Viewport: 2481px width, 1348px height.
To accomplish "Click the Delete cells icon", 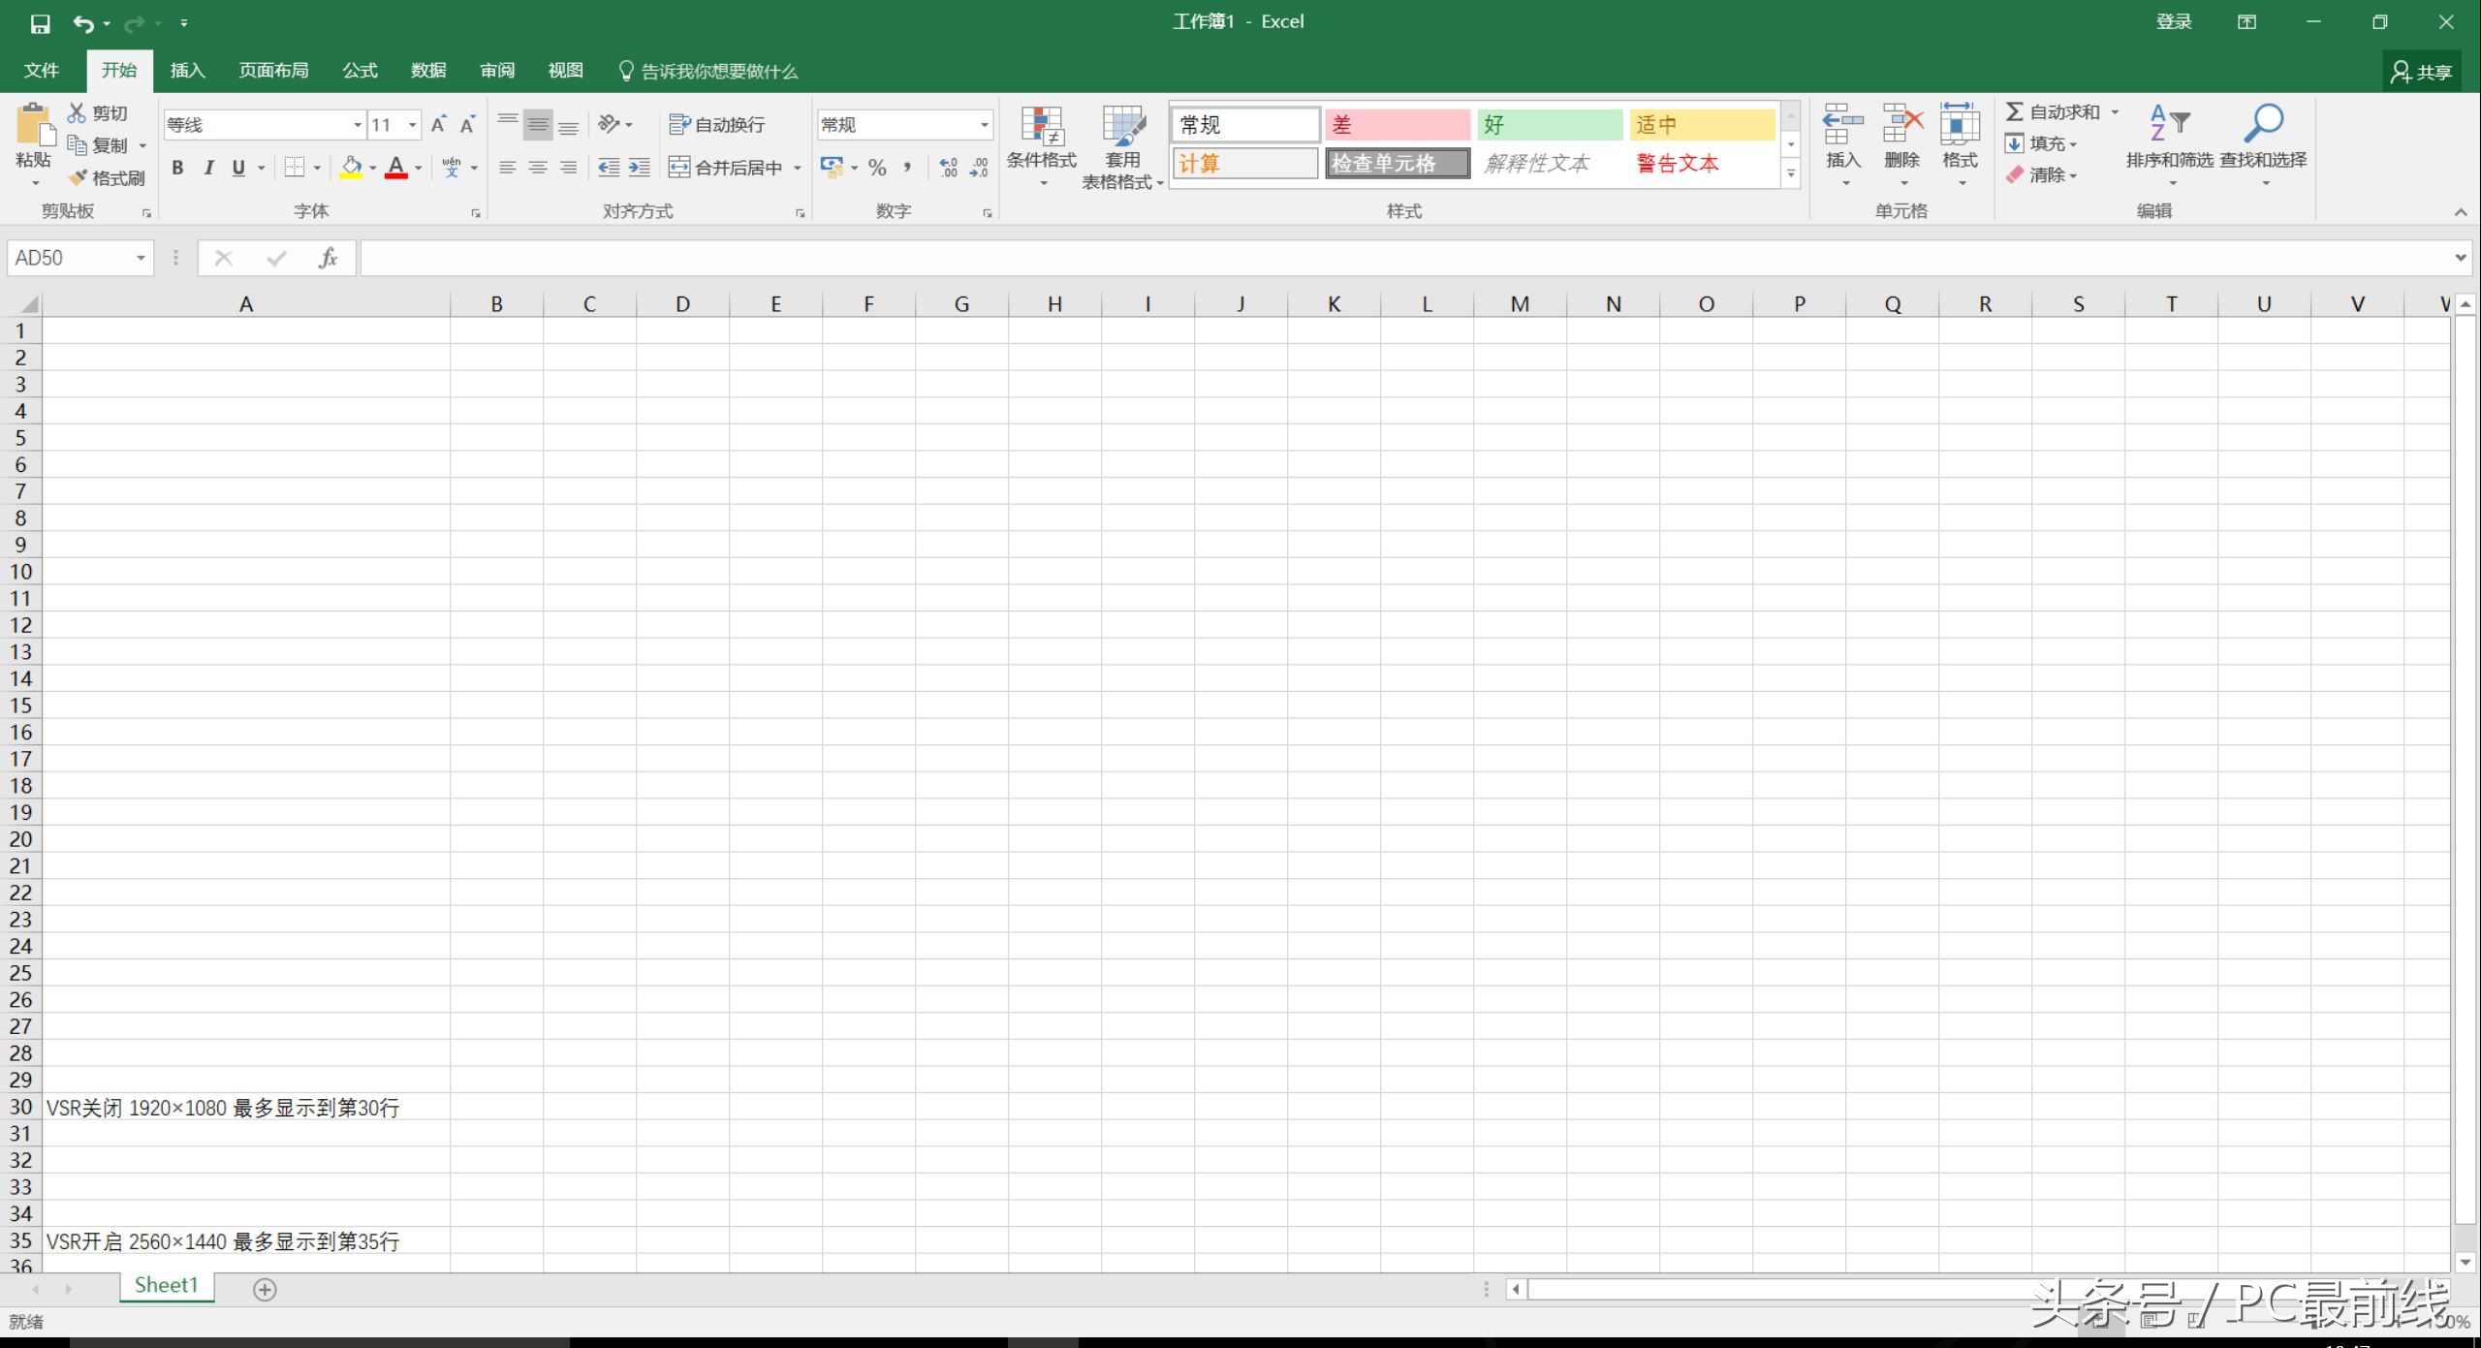I will tap(1901, 125).
